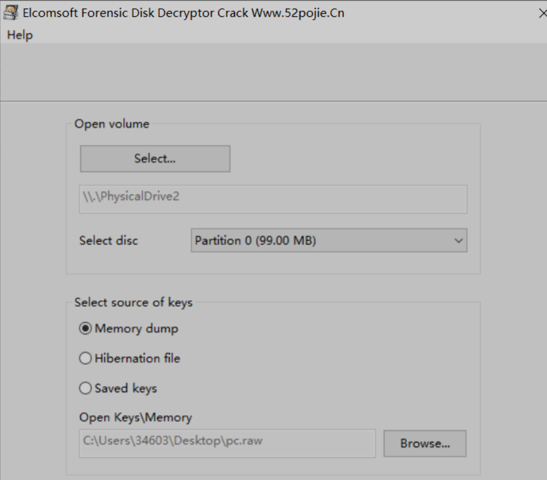Click the Select disc label

tap(108, 241)
